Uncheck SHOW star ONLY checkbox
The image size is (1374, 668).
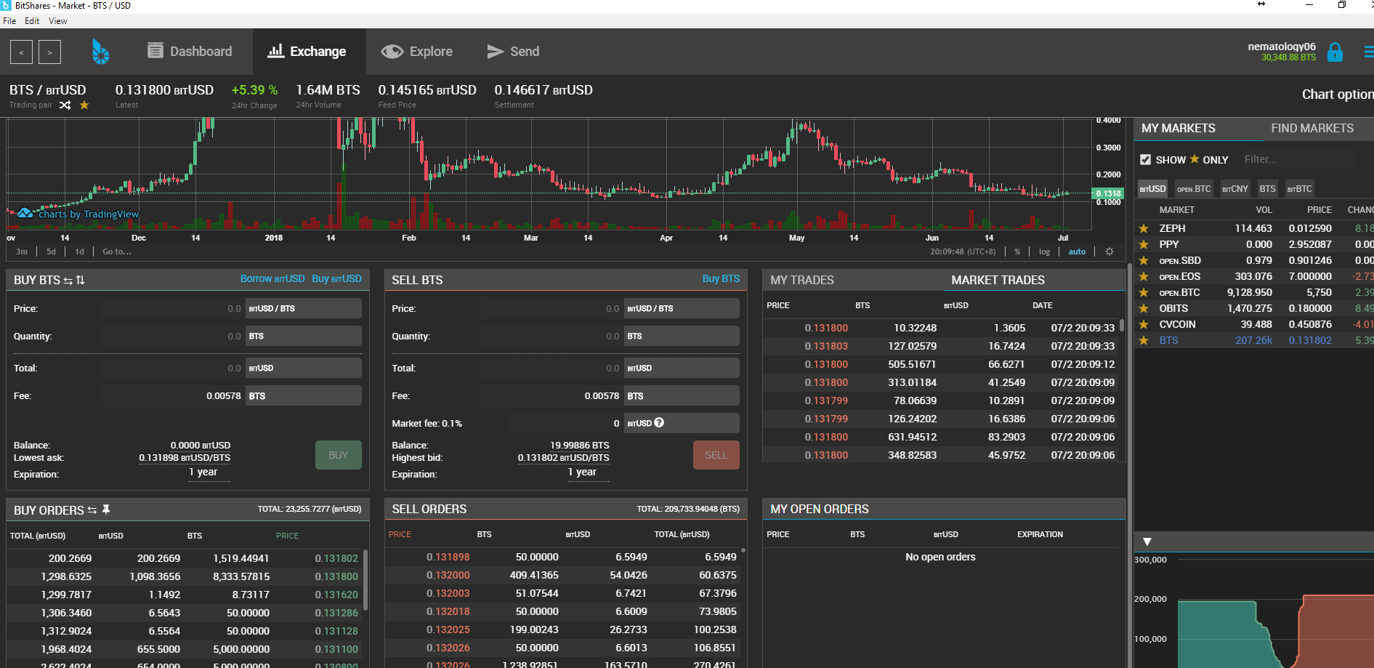click(x=1145, y=160)
